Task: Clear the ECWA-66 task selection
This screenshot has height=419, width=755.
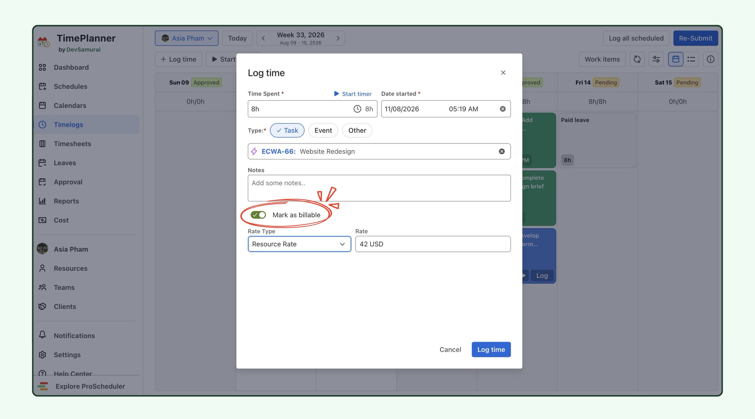Action: [502, 151]
